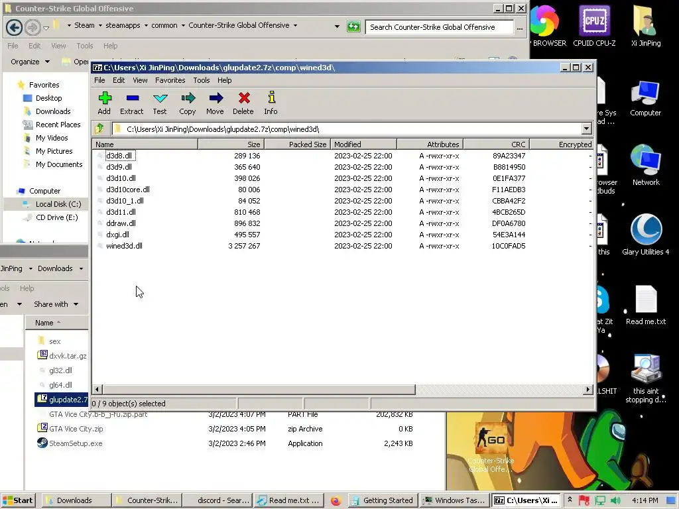Open 7-Zip Edit menu
Image resolution: width=679 pixels, height=509 pixels.
click(x=119, y=80)
